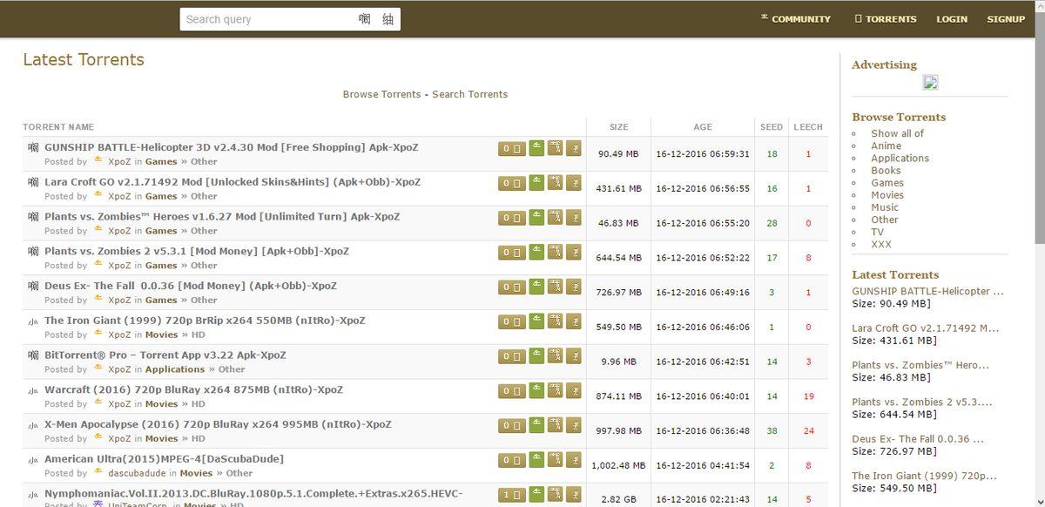This screenshot has height=507, width=1045.
Task: Visit uploader XpoZ's profile on the Warcraft row
Action: [119, 403]
